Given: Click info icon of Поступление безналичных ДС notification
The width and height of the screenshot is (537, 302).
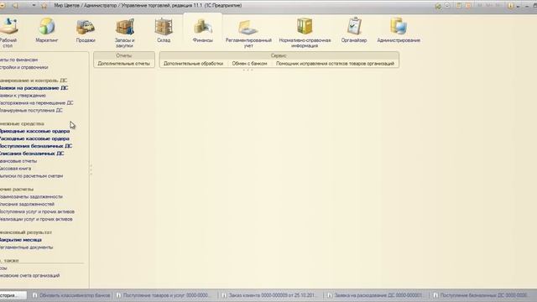Looking at the screenshot, I should 435,295.
